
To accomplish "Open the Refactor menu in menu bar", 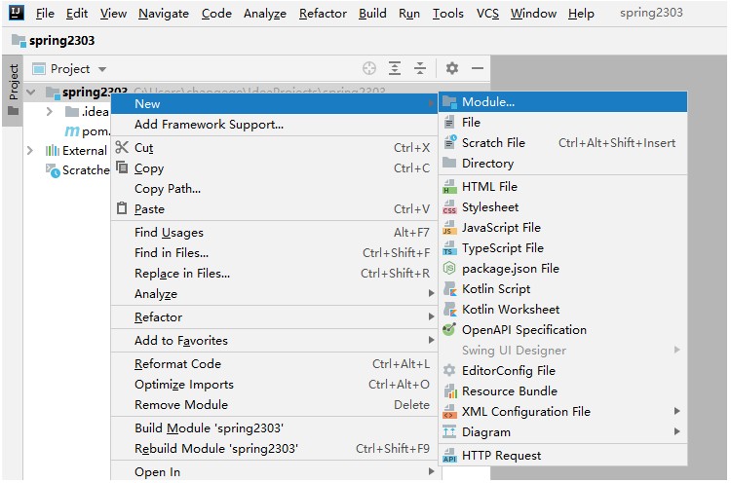I will point(323,14).
